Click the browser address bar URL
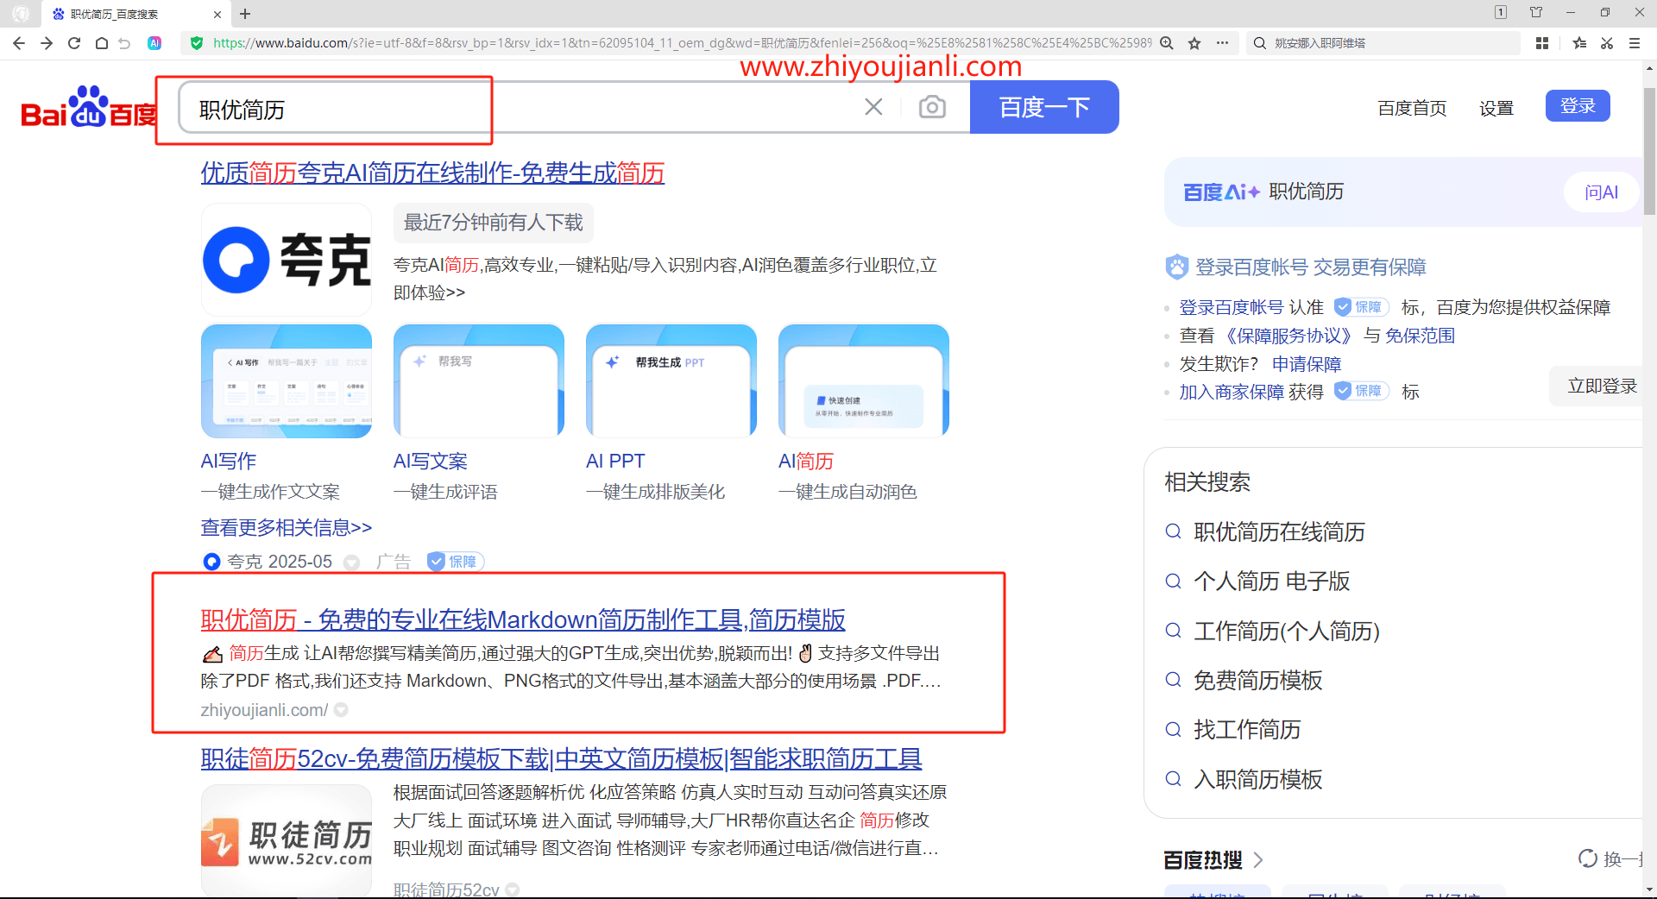Image resolution: width=1657 pixels, height=899 pixels. pos(682,43)
